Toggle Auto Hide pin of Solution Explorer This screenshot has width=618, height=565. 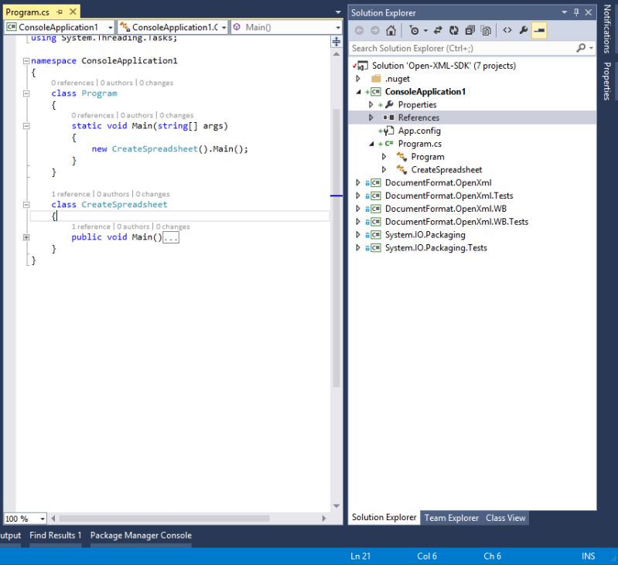[x=576, y=12]
